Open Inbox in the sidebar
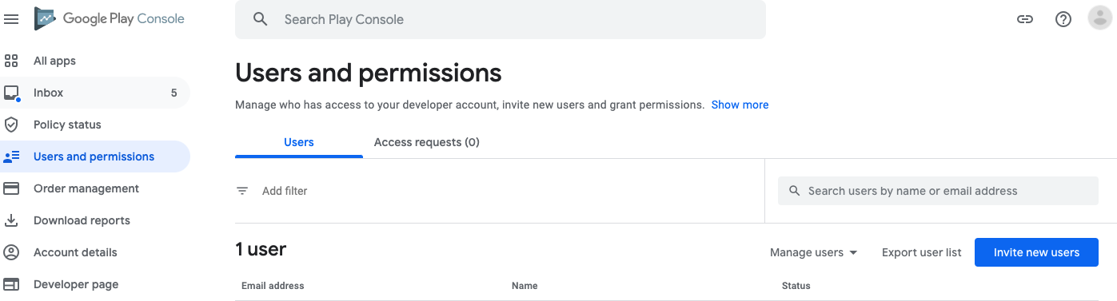 pos(95,93)
